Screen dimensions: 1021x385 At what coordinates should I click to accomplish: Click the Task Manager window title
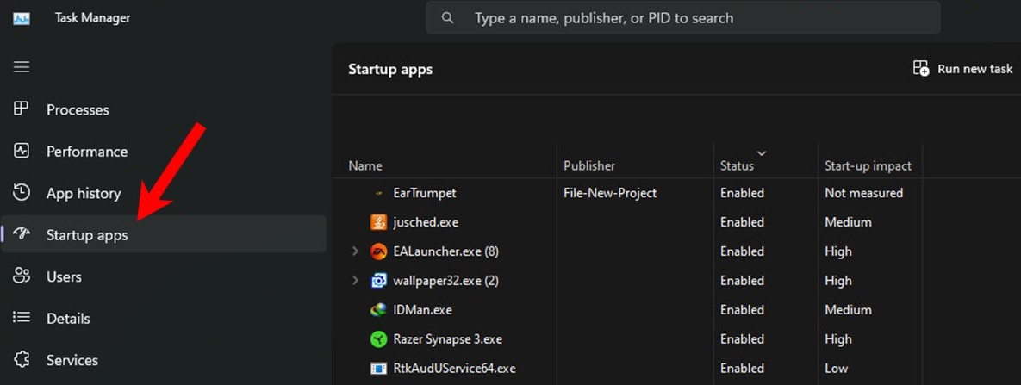tap(92, 17)
